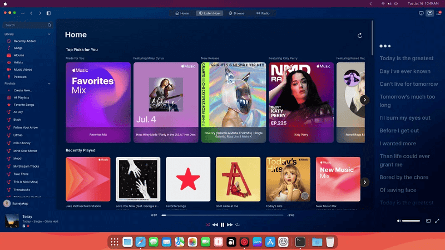Open Favorite Songs playlist in sidebar
445x250 pixels.
coord(24,105)
